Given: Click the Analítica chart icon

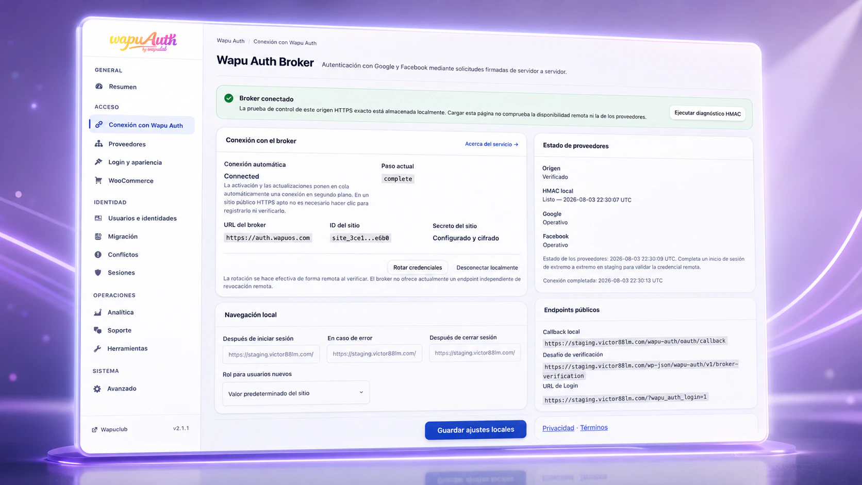Looking at the screenshot, I should pos(97,312).
